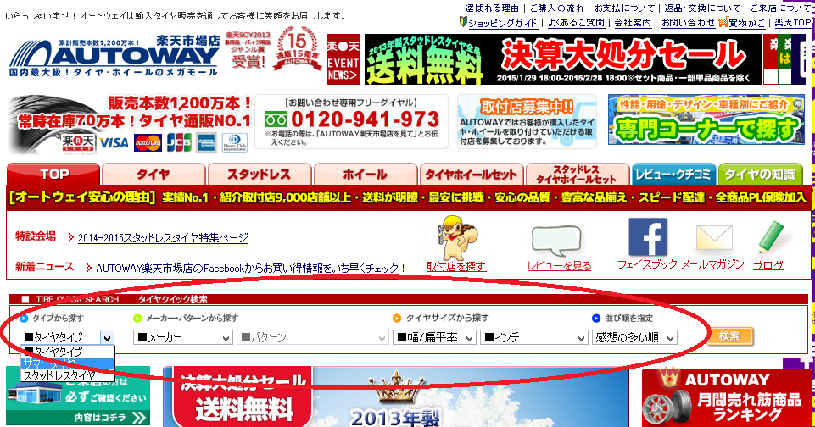815x427 pixels.
Task: Click the JCB card logo
Action: click(179, 142)
